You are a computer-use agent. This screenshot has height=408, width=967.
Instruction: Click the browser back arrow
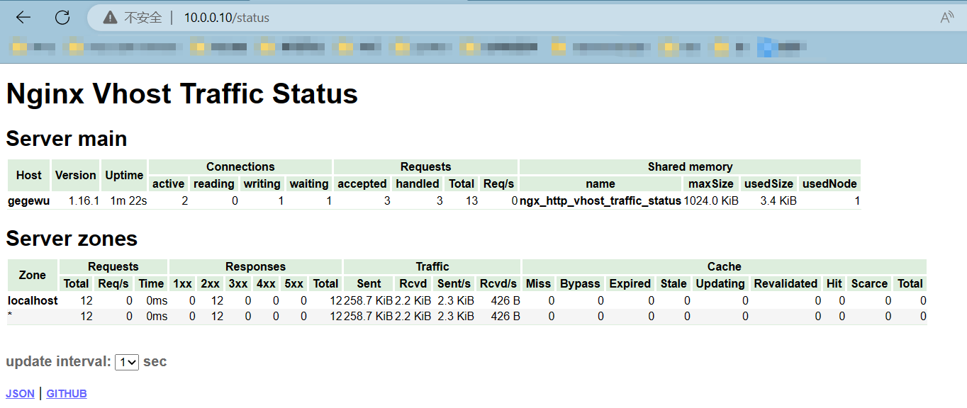pyautogui.click(x=23, y=18)
